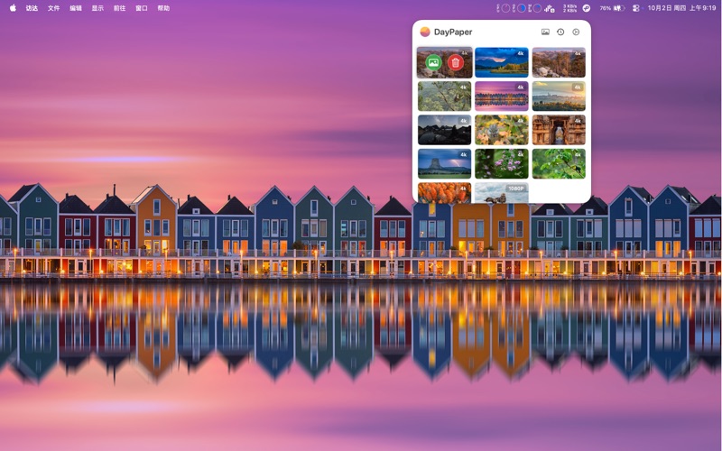Delete wallpaper using the red trash button
This screenshot has height=451, width=722.
pyautogui.click(x=456, y=62)
